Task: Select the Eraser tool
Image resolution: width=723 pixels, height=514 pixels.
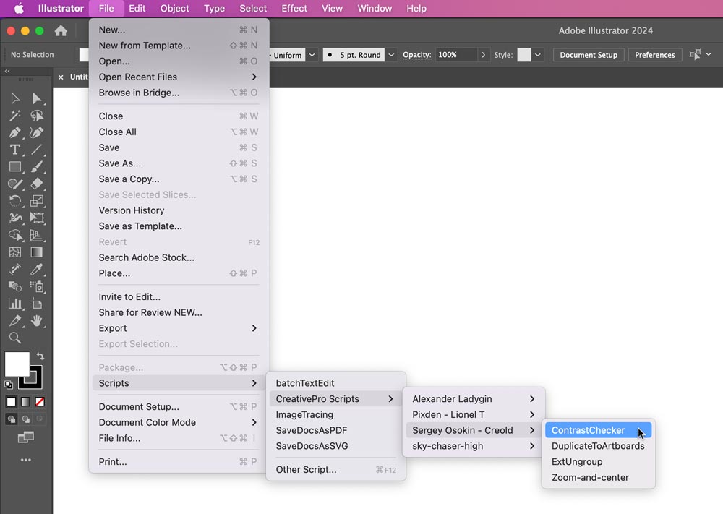Action: [36, 184]
